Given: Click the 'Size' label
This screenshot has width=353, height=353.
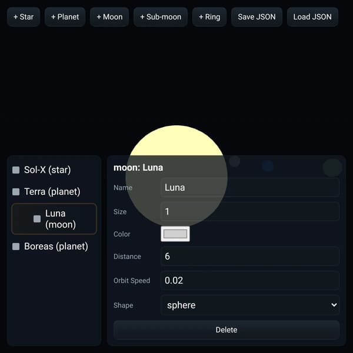Looking at the screenshot, I should pos(120,212).
